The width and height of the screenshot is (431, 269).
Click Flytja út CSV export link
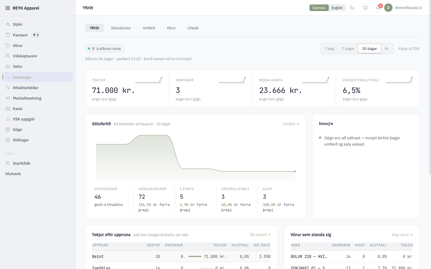click(x=409, y=48)
